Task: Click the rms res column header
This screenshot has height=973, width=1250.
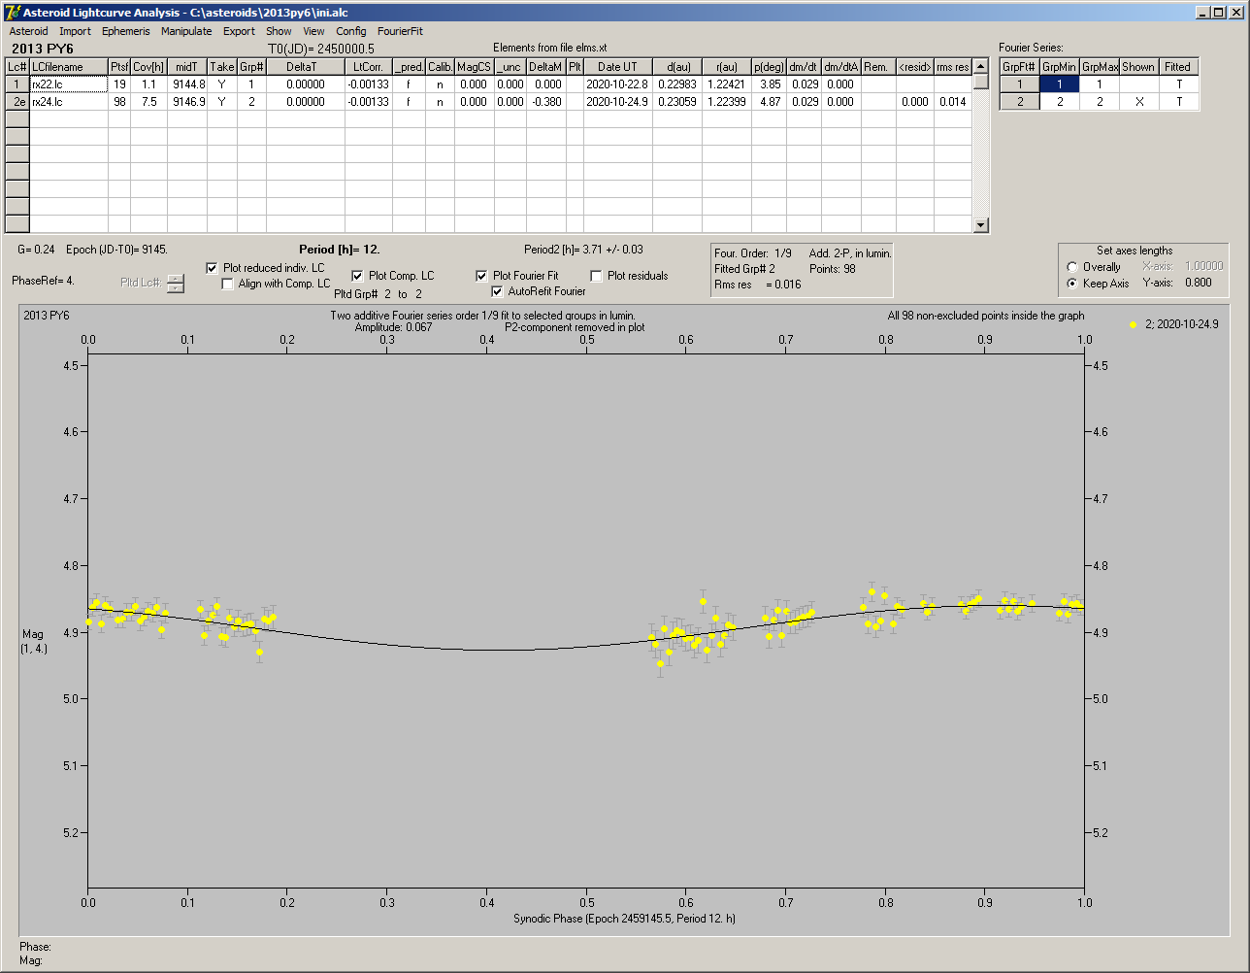Action: [953, 67]
